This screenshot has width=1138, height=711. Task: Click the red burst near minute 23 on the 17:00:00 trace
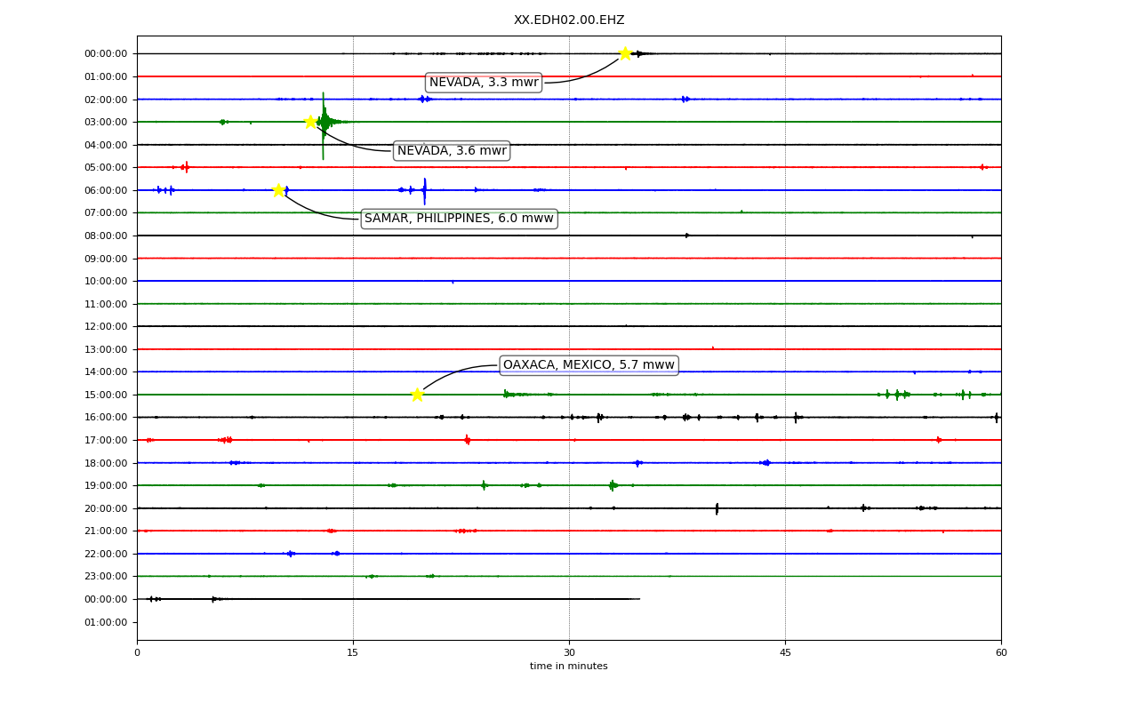coord(467,440)
